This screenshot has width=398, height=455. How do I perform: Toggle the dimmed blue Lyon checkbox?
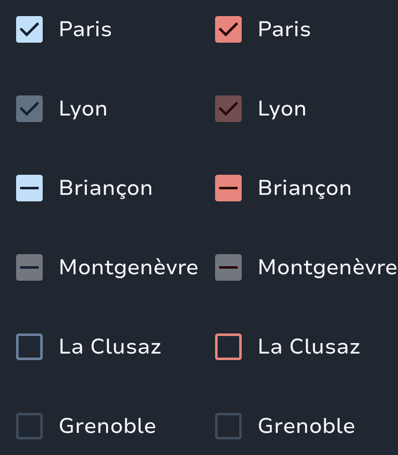[x=29, y=108]
